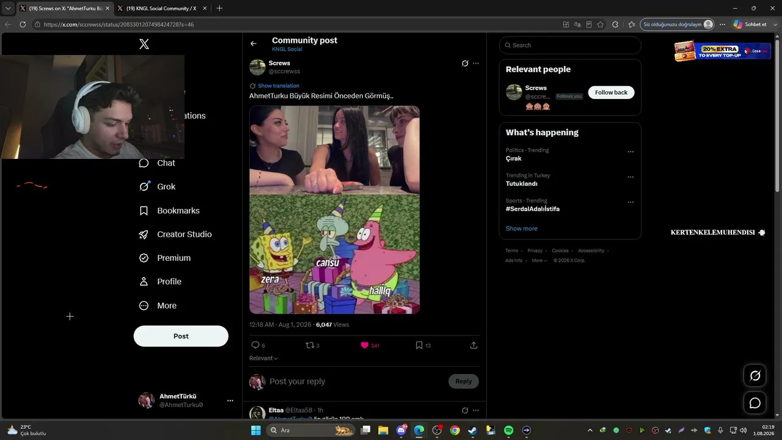Repost the Screws post

[x=310, y=345]
